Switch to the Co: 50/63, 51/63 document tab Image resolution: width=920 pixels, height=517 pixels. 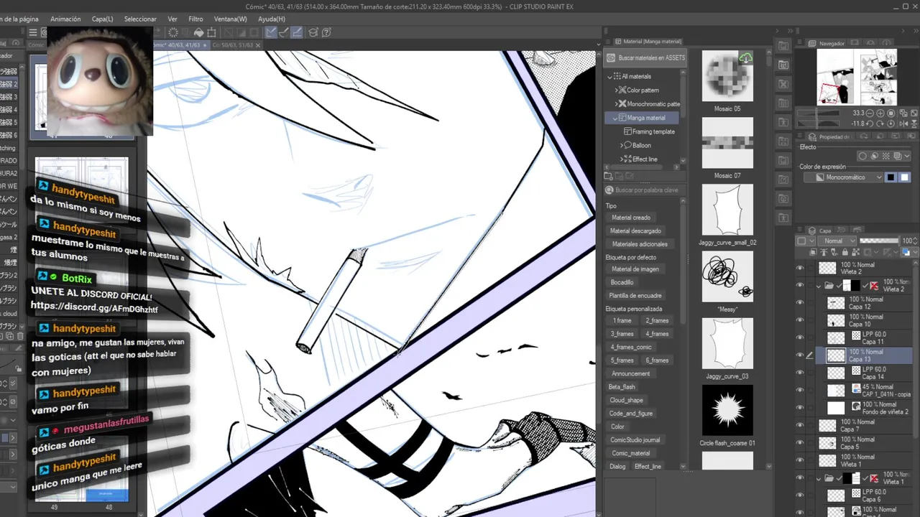(232, 45)
